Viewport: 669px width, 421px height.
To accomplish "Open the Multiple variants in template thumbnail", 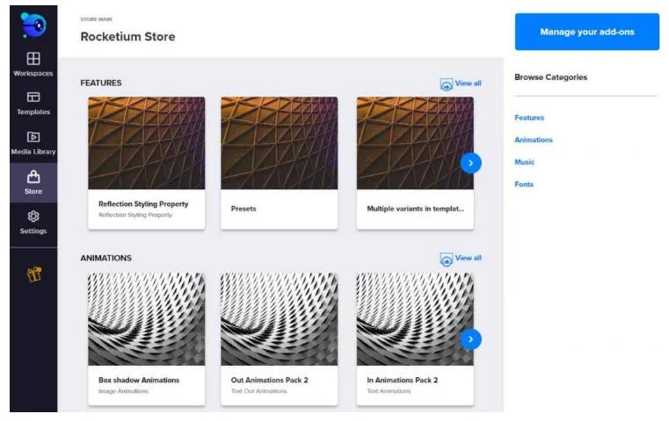I will [415, 143].
